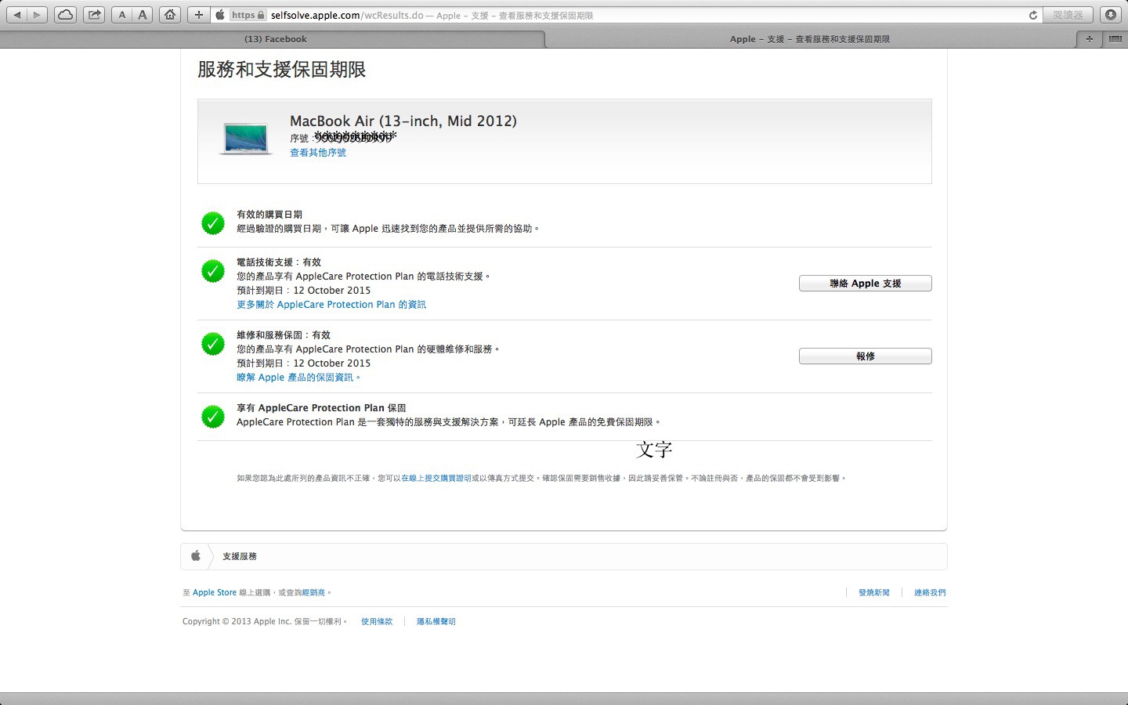Open iCloud Tabs from the cloud icon
1128x705 pixels.
(66, 15)
